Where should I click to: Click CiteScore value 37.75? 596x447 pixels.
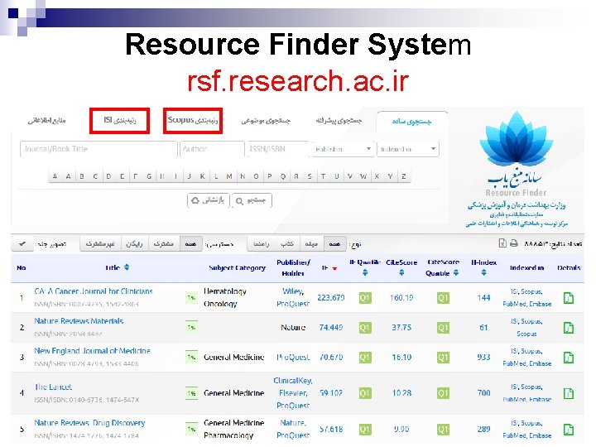coord(401,327)
